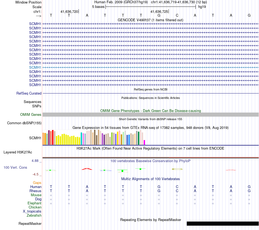This screenshot has width=259, height=230.
Task: Click the C base in the reference sequence ruler
Action: (177, 16)
